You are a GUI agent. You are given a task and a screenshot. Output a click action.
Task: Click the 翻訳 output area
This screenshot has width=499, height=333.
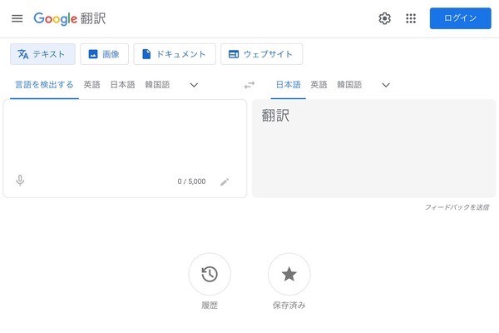pos(373,148)
